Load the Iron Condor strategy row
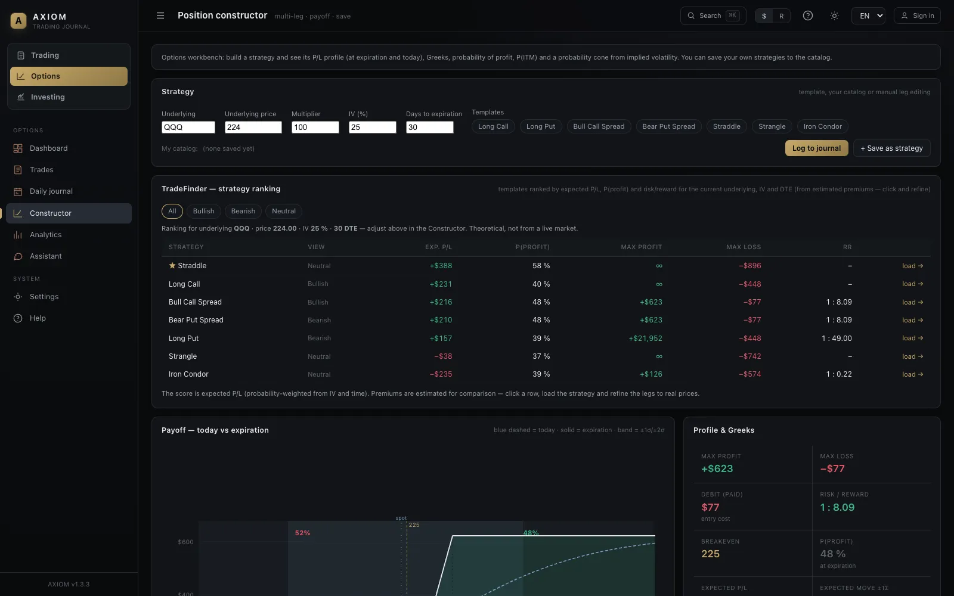This screenshot has width=954, height=596. click(912, 374)
